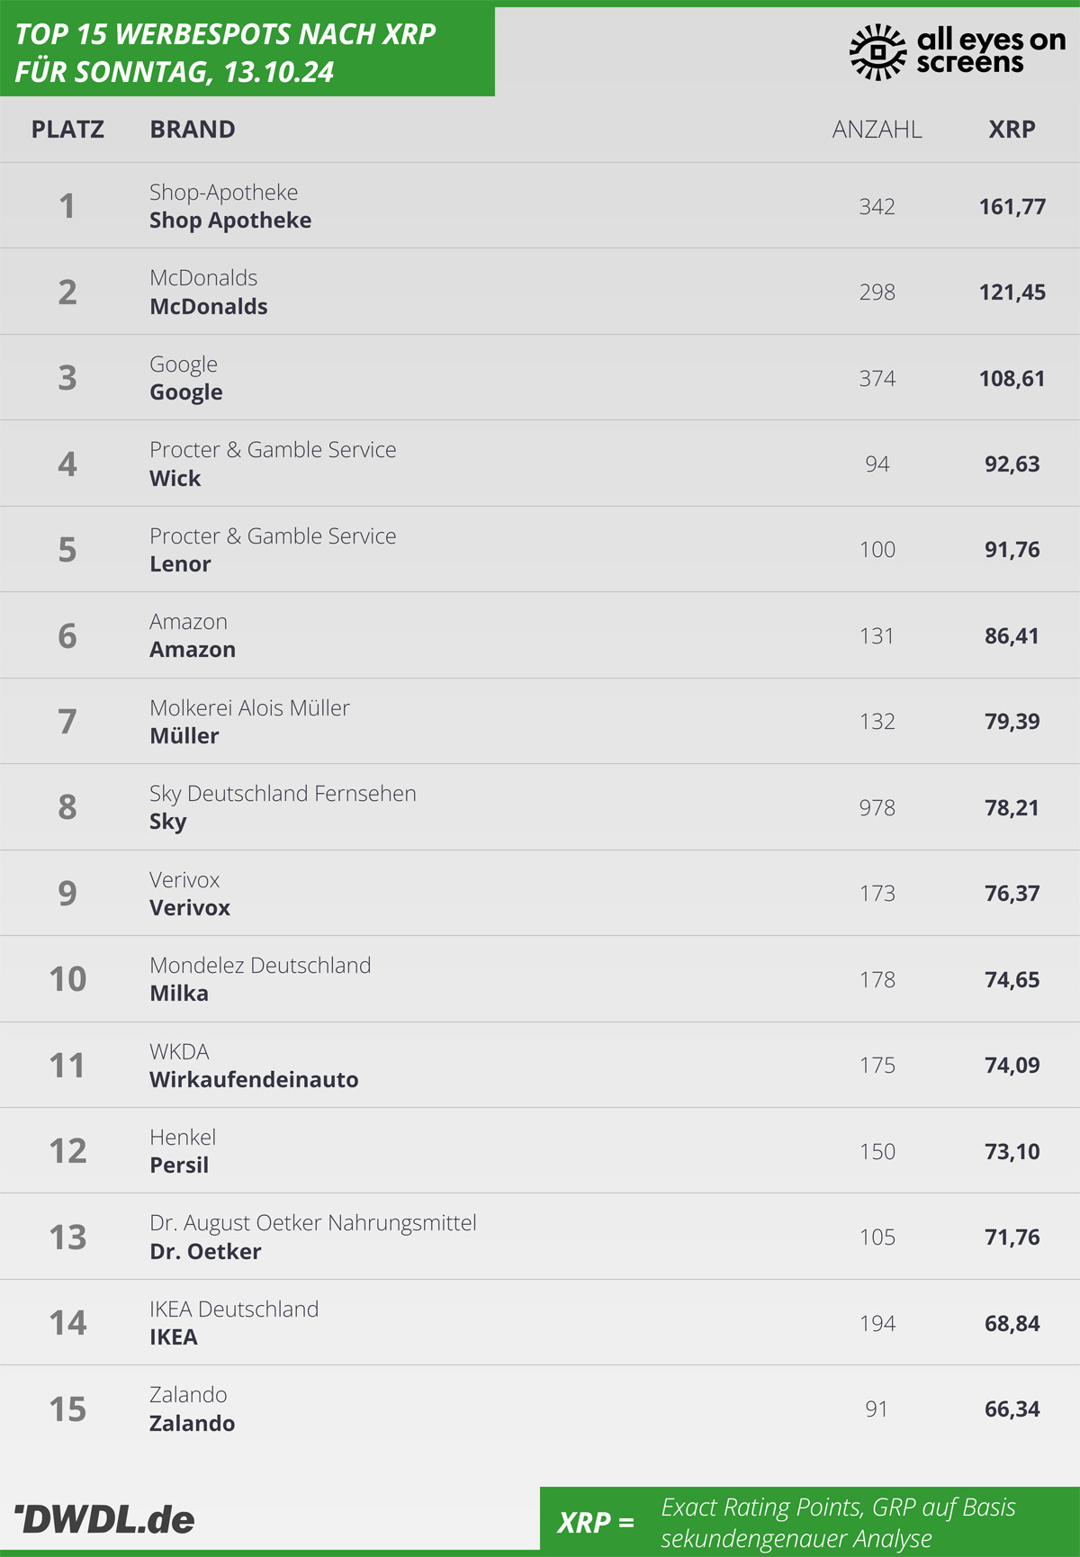Viewport: 1080px width, 1557px height.
Task: Click the Wick brand name
Action: click(175, 479)
